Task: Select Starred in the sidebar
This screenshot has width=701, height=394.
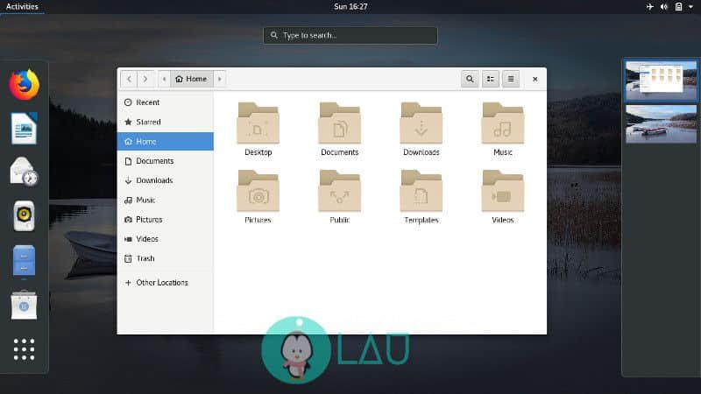Action: (x=148, y=123)
